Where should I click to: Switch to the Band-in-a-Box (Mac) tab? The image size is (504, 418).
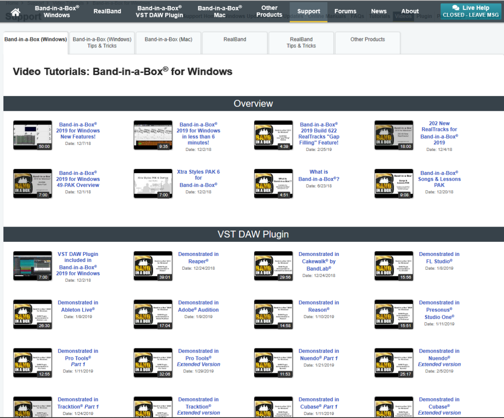[168, 43]
